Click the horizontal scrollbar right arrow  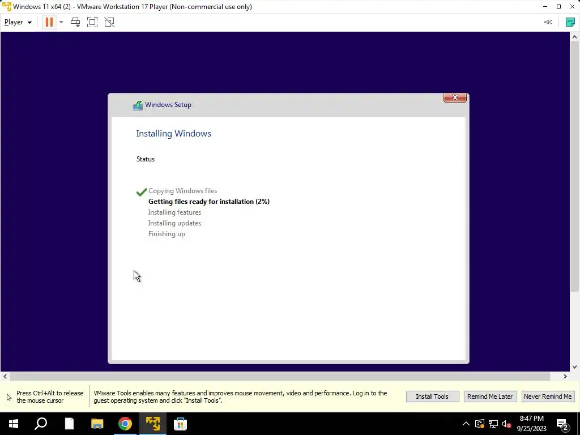(x=565, y=376)
